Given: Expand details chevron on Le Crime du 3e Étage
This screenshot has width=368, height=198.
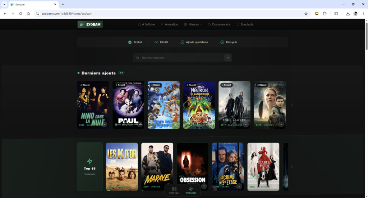Looking at the screenshot, I should 239,186.
